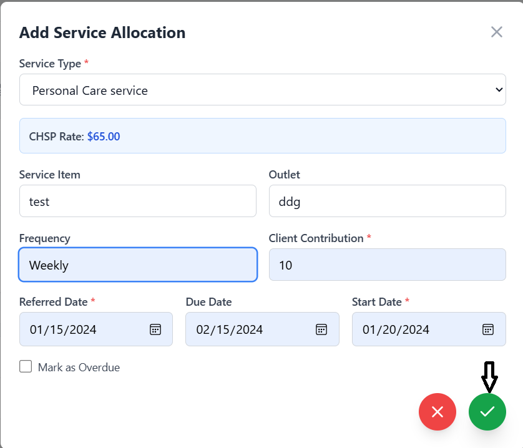Focus the Service Item field containing test

click(x=137, y=201)
